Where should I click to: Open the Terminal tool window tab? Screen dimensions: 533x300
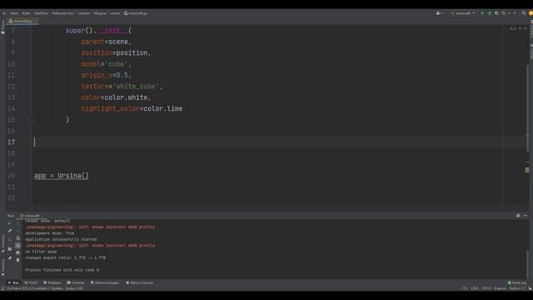click(76, 282)
